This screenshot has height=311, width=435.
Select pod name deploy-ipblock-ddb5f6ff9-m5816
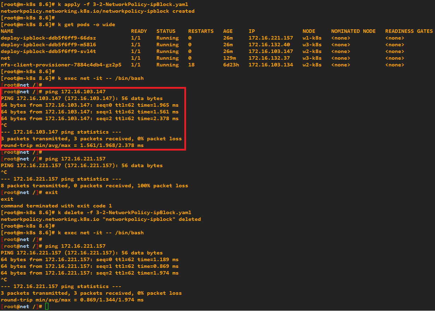[x=48, y=45]
